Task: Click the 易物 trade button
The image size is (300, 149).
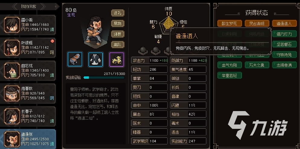Action: pyautogui.click(x=118, y=23)
